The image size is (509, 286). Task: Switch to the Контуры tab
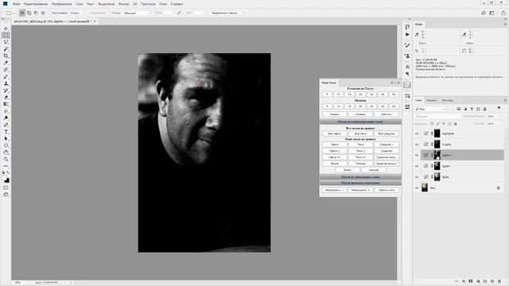[x=447, y=100]
